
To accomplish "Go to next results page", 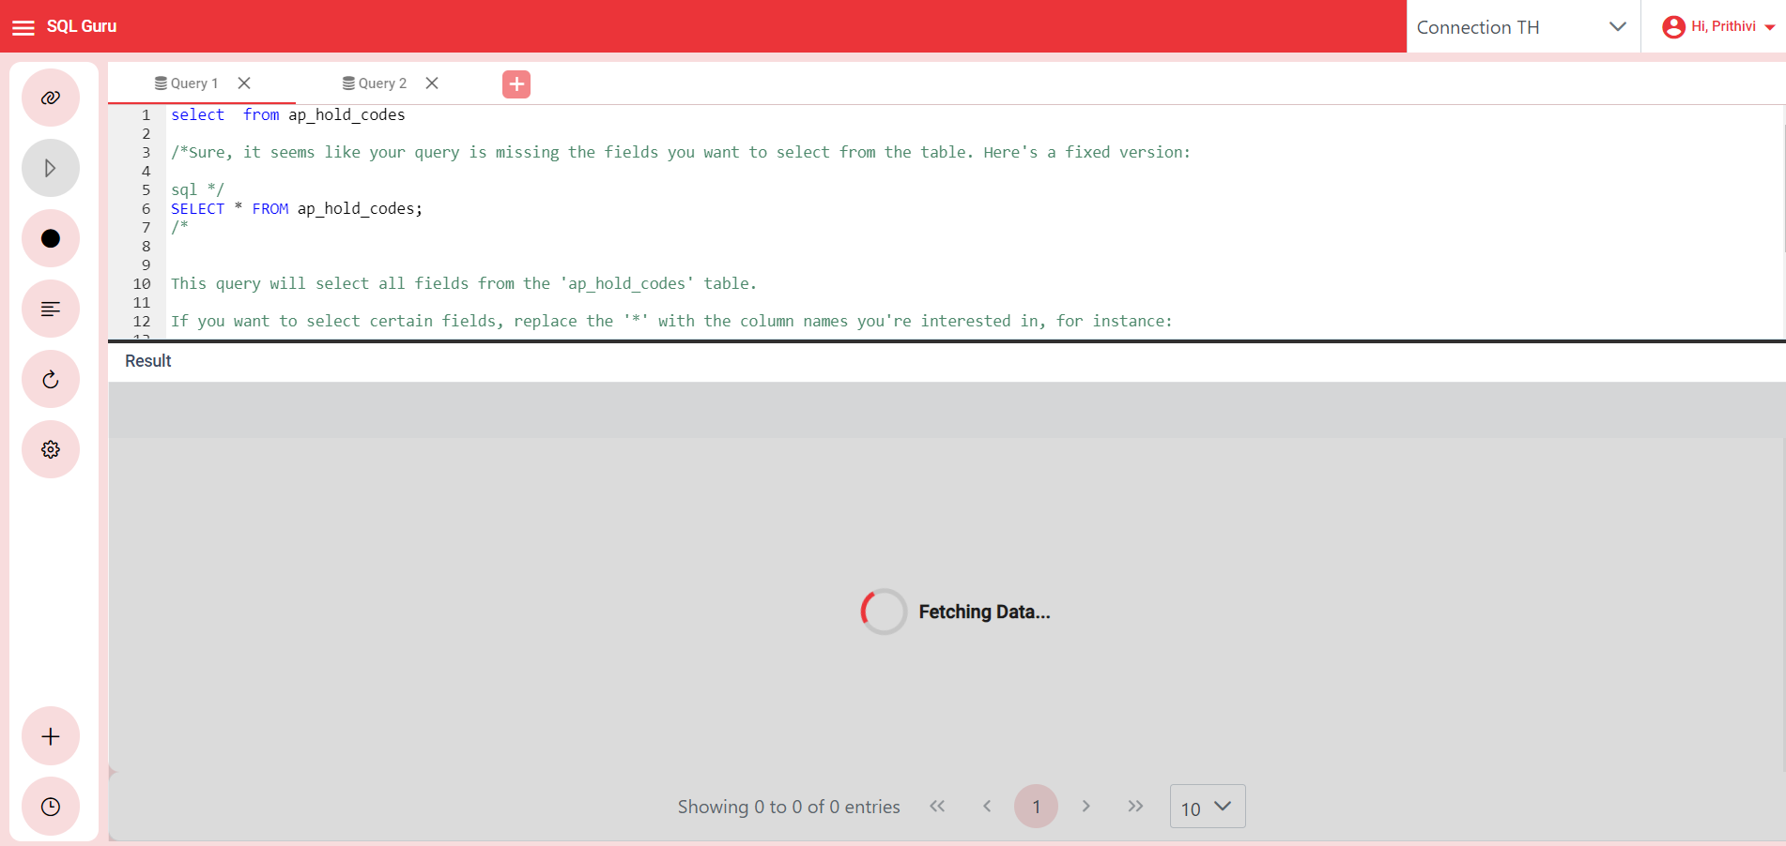I will click(1085, 806).
